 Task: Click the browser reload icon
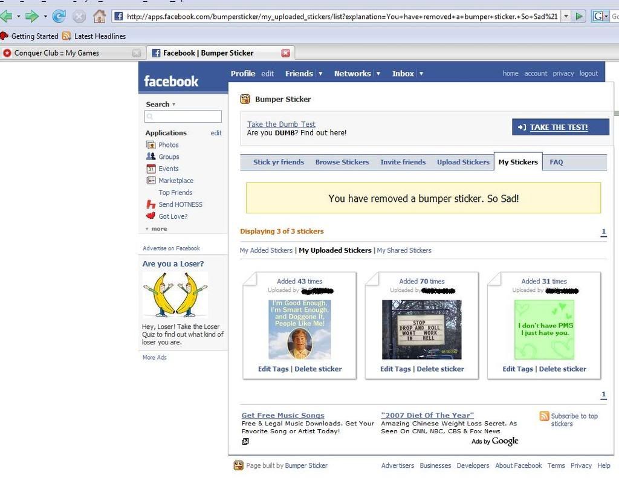(59, 16)
